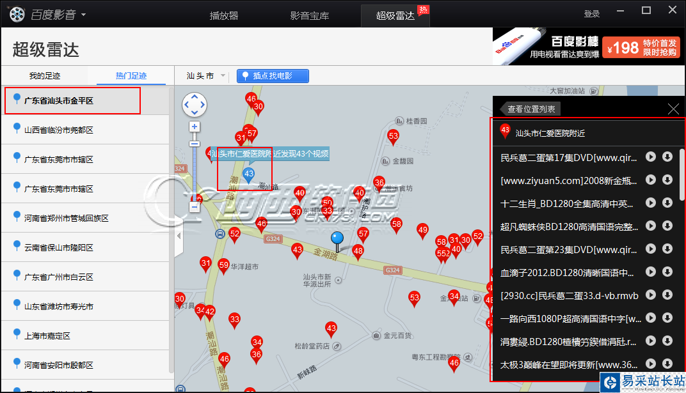Click red marker 48 beside G324 road
Image resolution: width=686 pixels, height=393 pixels.
point(358,252)
